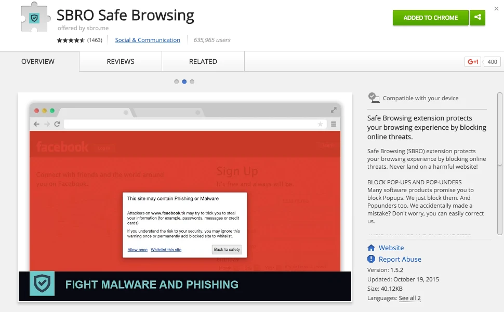
Task: Click the Back to safety button
Action: (227, 249)
